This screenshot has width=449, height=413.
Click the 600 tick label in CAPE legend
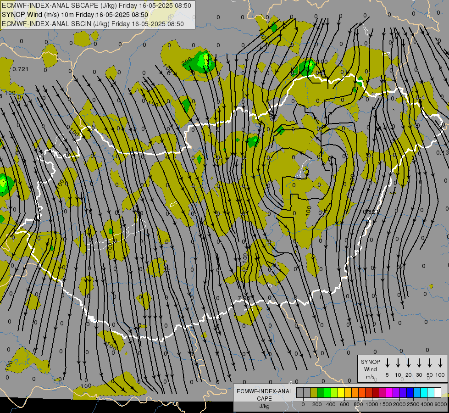click(344, 404)
